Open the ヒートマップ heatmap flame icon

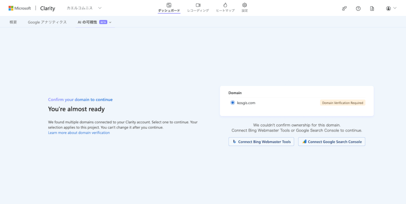(225, 5)
